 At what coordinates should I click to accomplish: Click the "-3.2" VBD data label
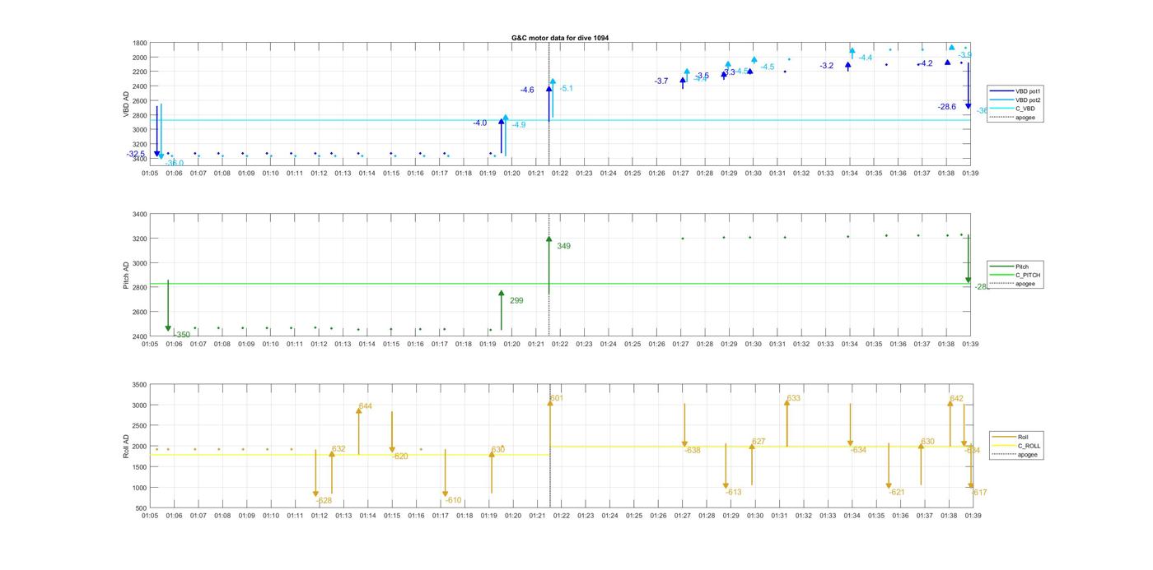827,65
